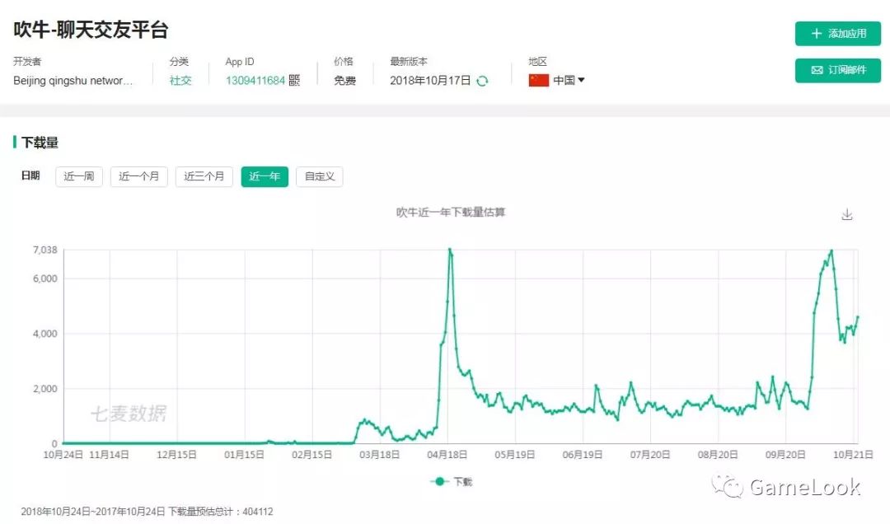Viewport: 890px width, 524px height.
Task: Click the refresh icon next to 2018年10月17日
Action: (482, 82)
